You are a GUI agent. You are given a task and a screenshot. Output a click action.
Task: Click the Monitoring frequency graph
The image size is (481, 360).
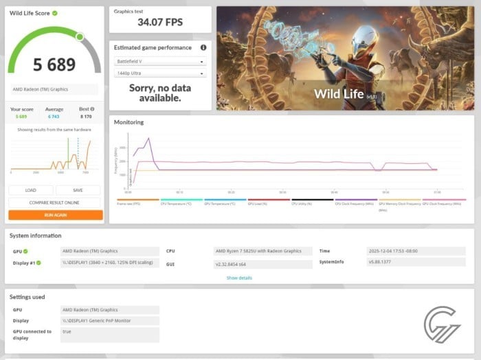click(289, 163)
